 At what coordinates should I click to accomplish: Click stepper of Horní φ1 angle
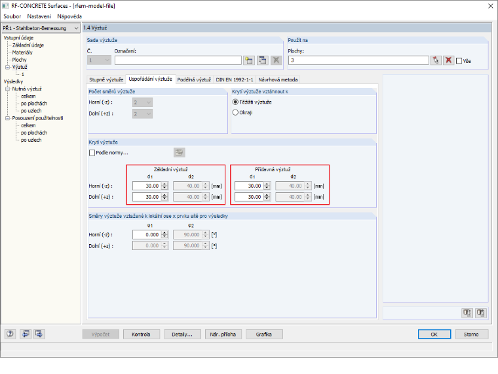[164, 235]
